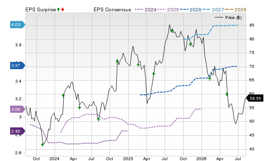271x161 pixels.
Task: Click the 55 tick on price axis
Action: click(252, 108)
